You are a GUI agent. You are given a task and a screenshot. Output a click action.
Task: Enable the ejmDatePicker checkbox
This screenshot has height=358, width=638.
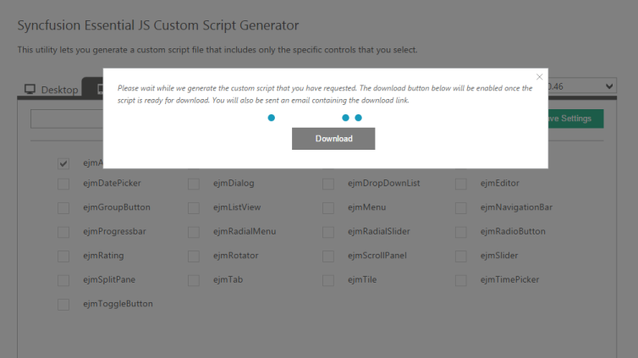click(63, 184)
